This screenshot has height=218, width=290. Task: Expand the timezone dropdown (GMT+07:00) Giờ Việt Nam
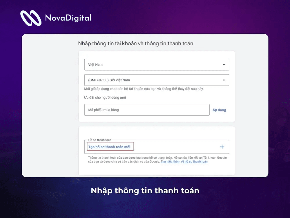(x=157, y=80)
